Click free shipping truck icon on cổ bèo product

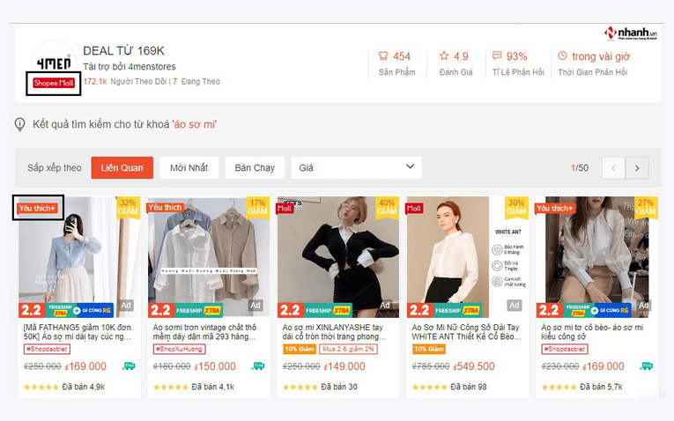click(x=646, y=366)
